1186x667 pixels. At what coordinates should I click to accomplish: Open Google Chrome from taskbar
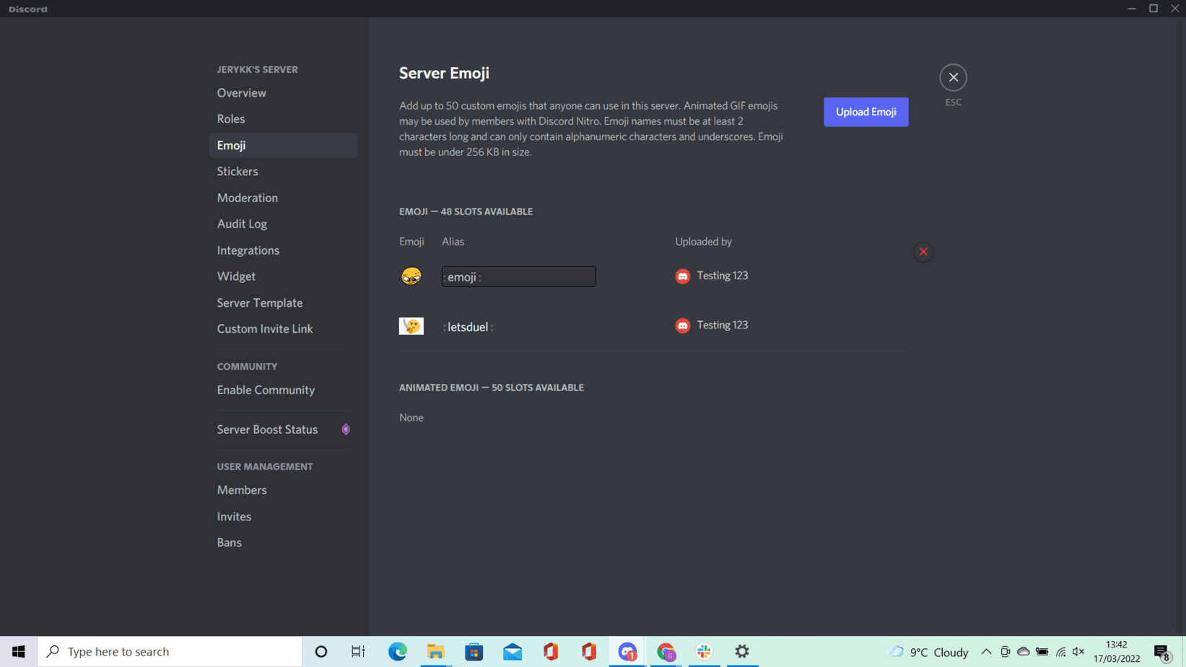(x=666, y=652)
